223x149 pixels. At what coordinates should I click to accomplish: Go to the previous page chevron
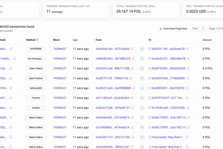coord(203,28)
